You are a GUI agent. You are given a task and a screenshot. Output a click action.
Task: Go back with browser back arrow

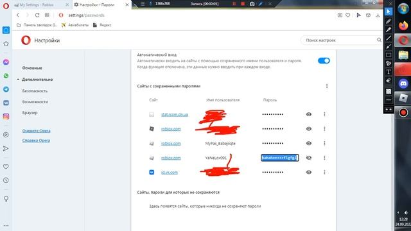coord(18,15)
